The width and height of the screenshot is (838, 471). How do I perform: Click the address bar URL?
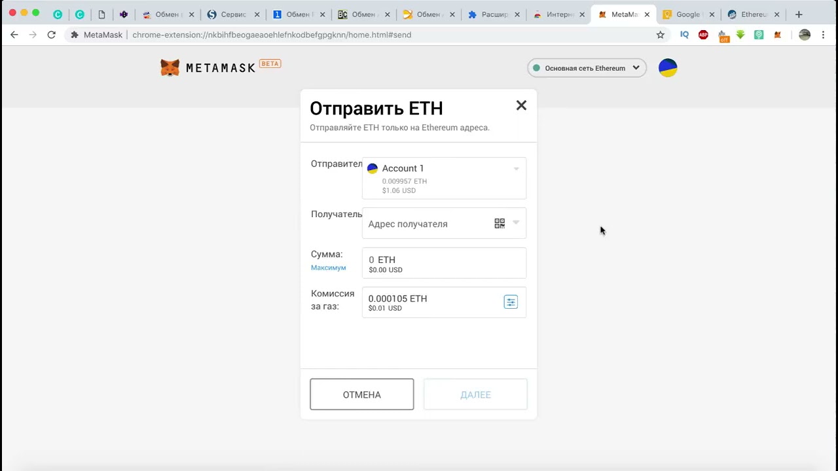272,35
